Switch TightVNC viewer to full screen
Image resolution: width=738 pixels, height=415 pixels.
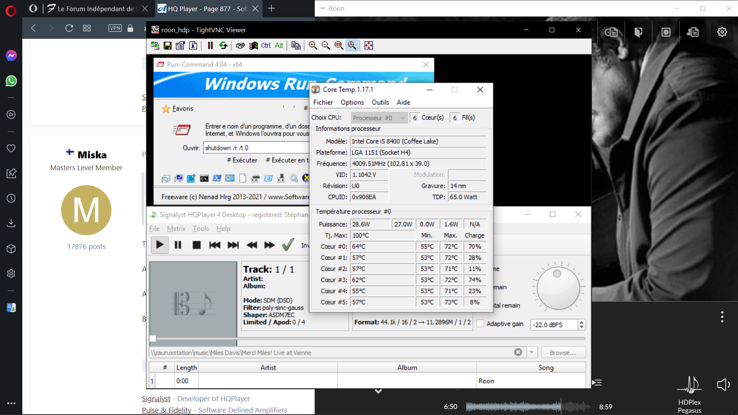pos(369,45)
